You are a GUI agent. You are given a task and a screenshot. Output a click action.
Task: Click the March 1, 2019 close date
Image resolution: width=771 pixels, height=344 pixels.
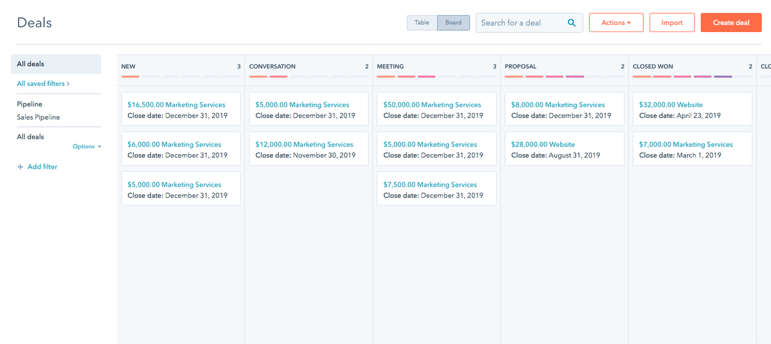pos(699,155)
